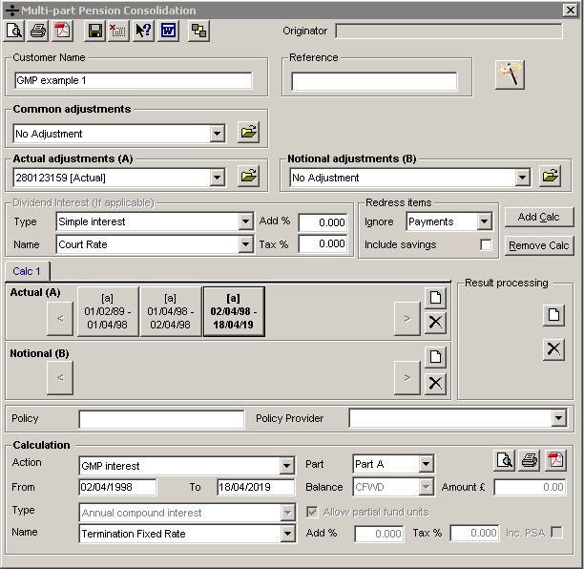The width and height of the screenshot is (584, 569).
Task: Delete Actual (A) part with X icon
Action: tap(435, 323)
